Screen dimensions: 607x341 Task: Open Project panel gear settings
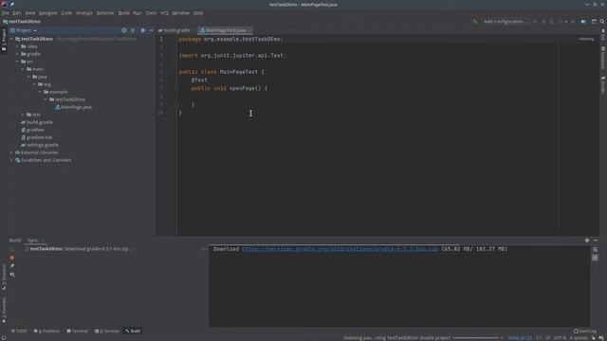142,30
